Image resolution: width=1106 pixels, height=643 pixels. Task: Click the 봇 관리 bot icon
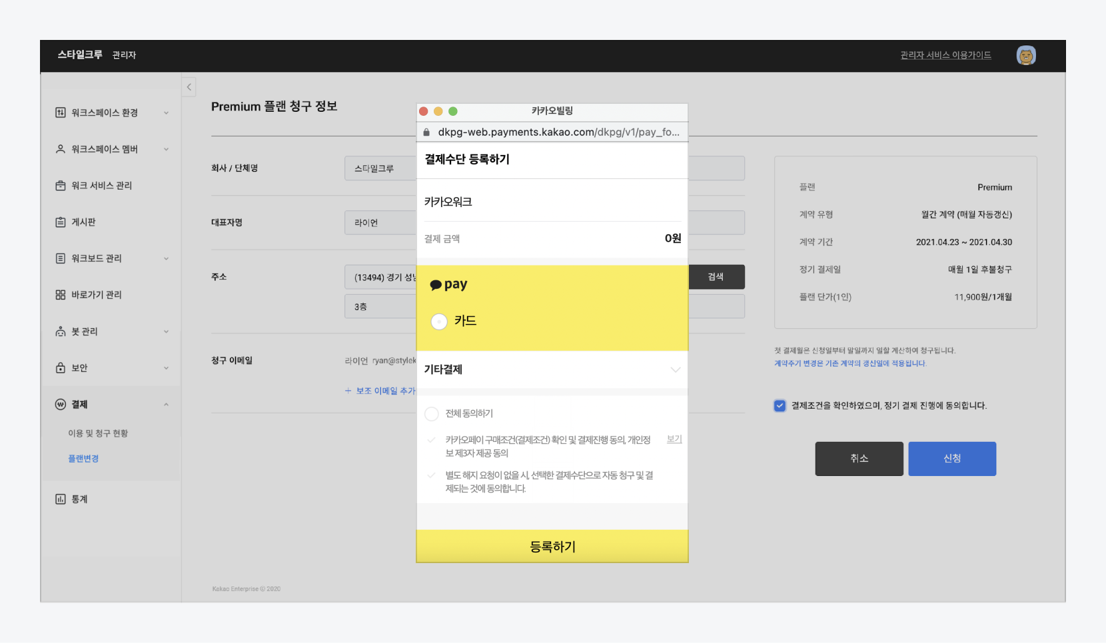(x=61, y=331)
